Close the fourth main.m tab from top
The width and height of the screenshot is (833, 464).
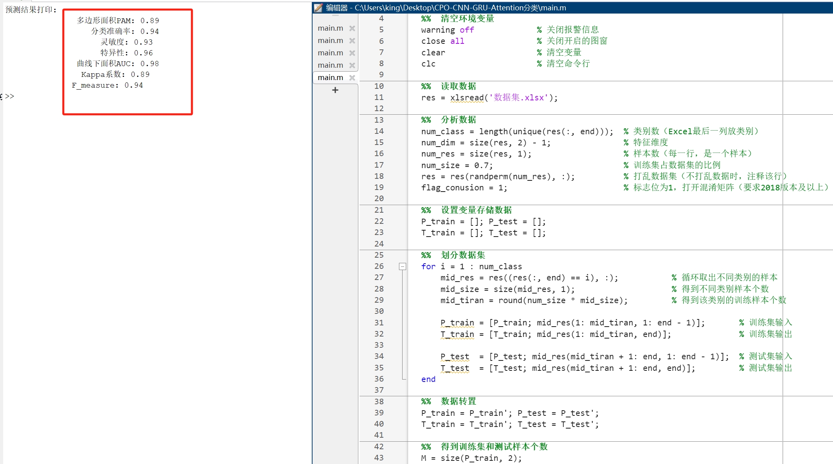pos(352,65)
